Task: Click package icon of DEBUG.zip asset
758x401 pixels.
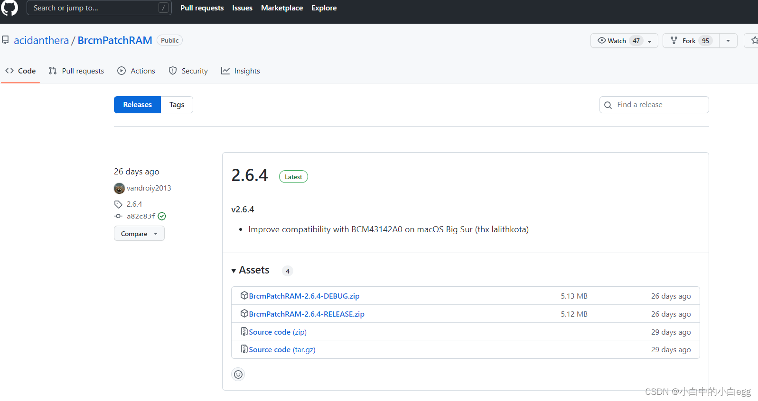Action: point(244,295)
